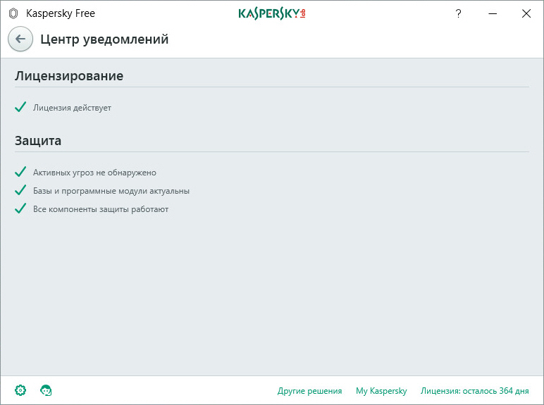Open support via the headset face icon
Screen dimensions: 544x405
coord(46,390)
